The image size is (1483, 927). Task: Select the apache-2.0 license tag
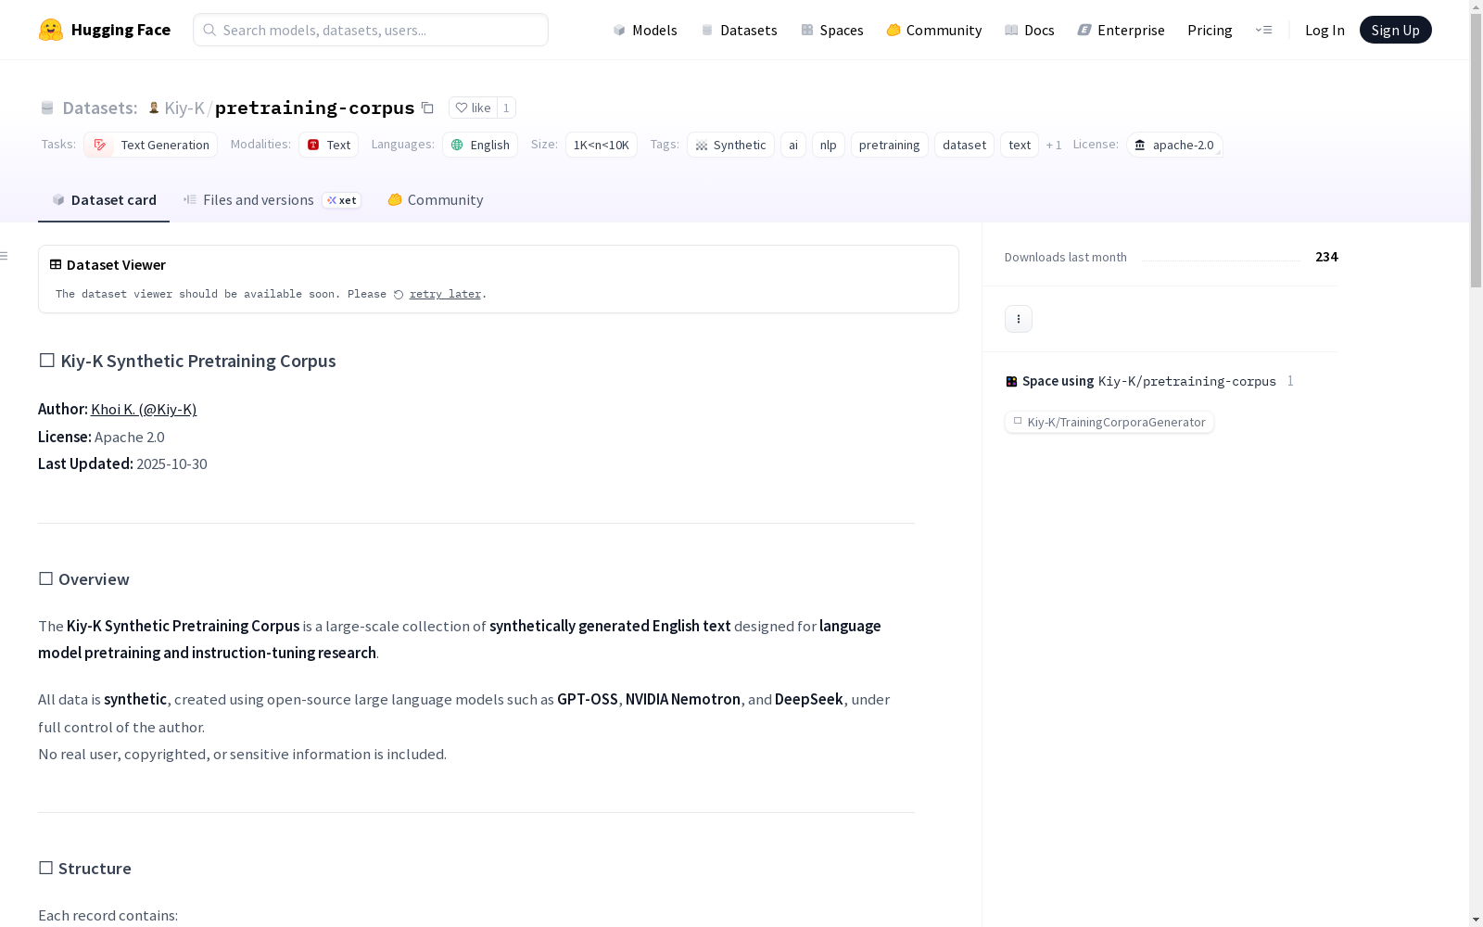click(1174, 145)
